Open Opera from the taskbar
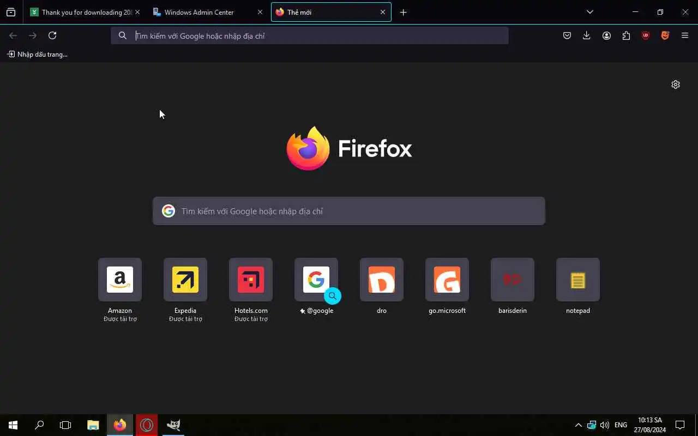Image resolution: width=698 pixels, height=436 pixels. 147,425
